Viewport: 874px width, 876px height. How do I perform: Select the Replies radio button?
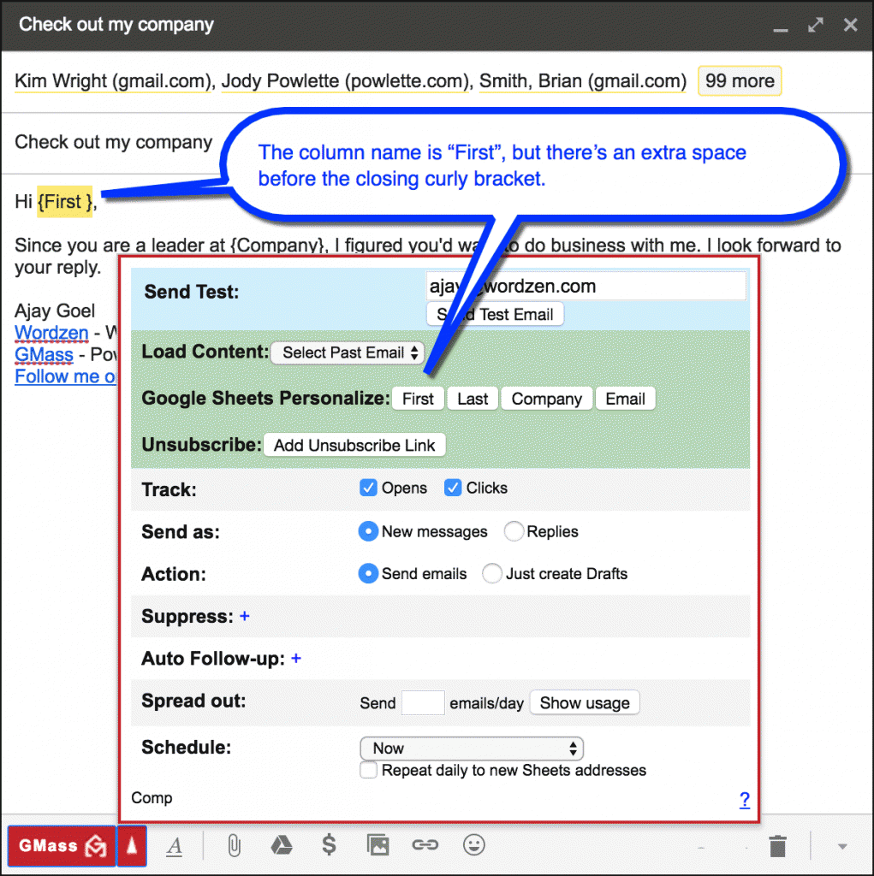[x=514, y=531]
